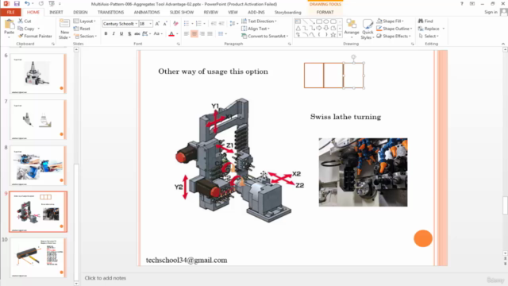Activate the Format Painter tool

[35, 36]
